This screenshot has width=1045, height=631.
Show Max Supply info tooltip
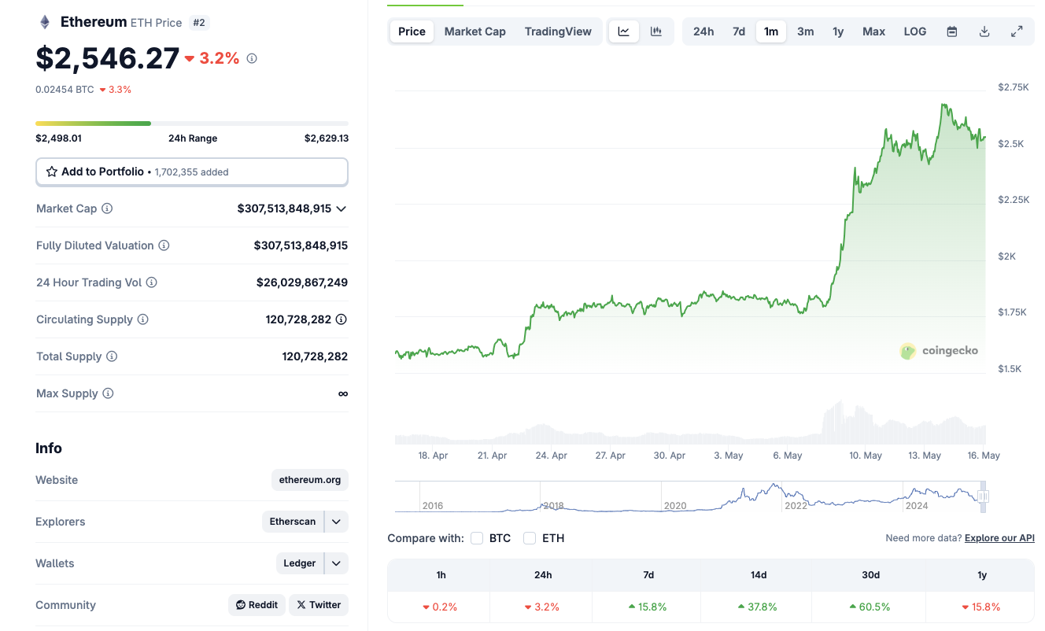108,393
